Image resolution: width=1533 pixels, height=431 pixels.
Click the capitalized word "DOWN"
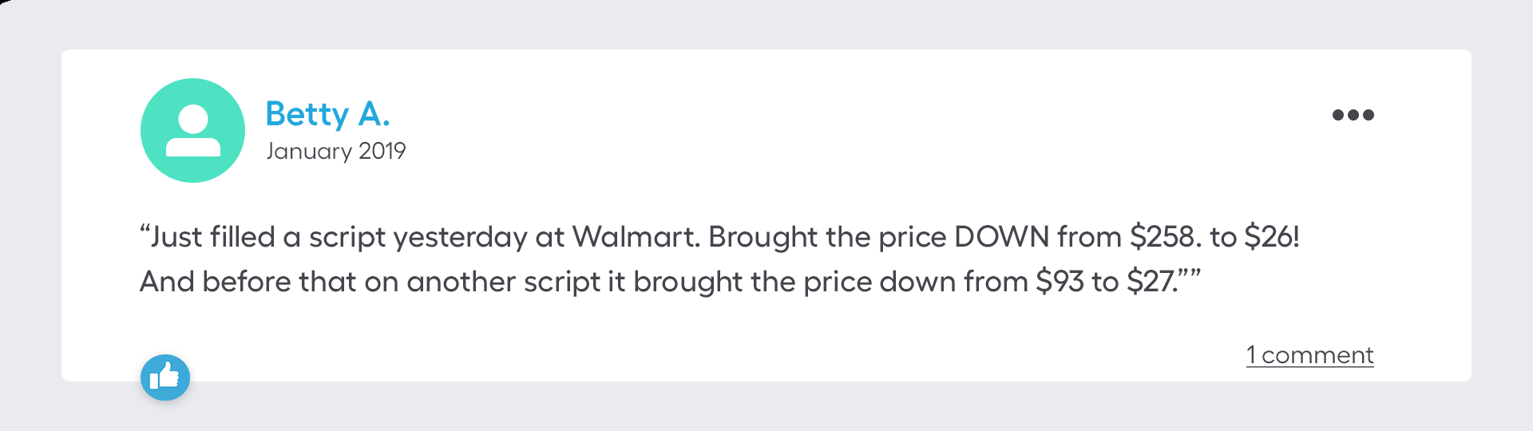pos(1001,237)
